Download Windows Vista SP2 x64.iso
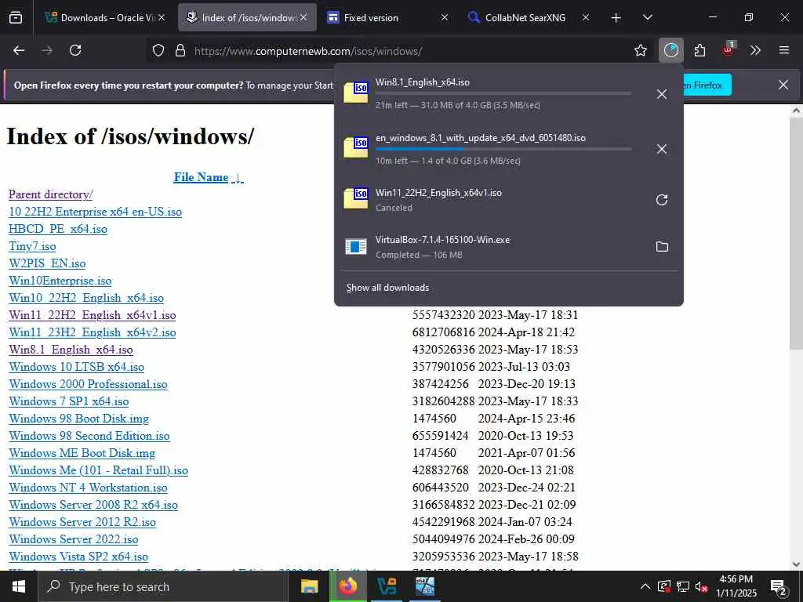Screen dimensions: 803x602 pyautogui.click(x=78, y=557)
